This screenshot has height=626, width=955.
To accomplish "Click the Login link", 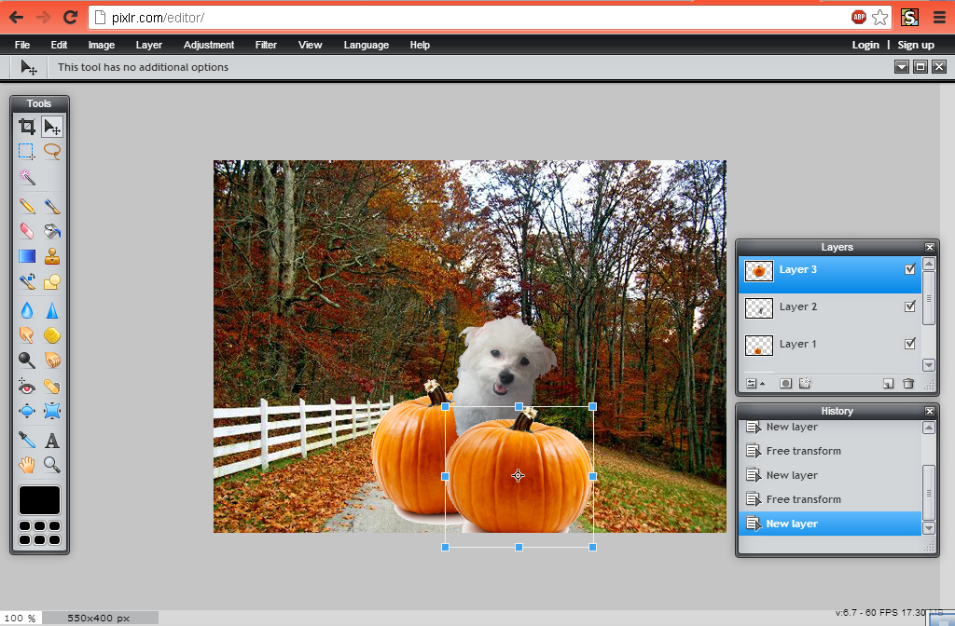I will point(865,45).
